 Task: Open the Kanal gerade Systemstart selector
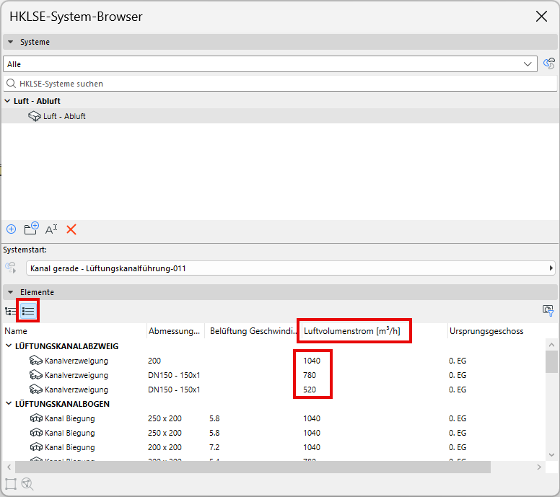(x=290, y=268)
